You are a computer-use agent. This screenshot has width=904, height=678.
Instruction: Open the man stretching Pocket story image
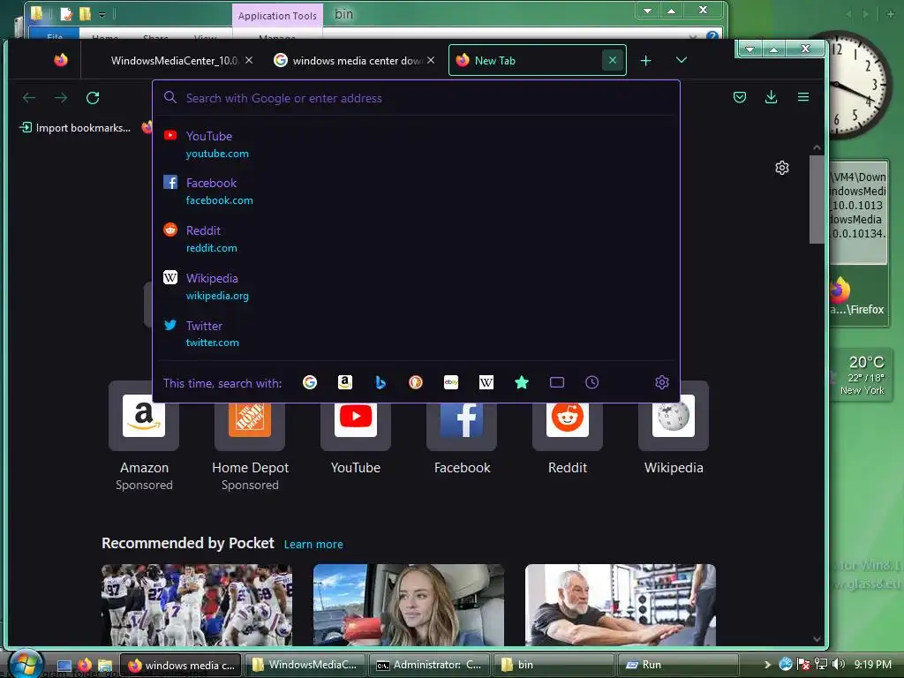621,605
